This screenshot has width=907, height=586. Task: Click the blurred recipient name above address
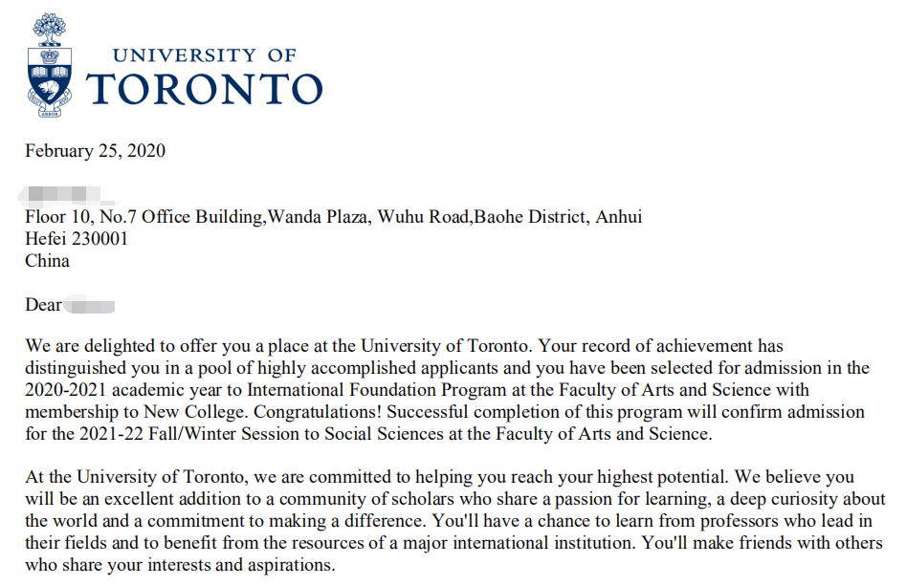tap(65, 195)
